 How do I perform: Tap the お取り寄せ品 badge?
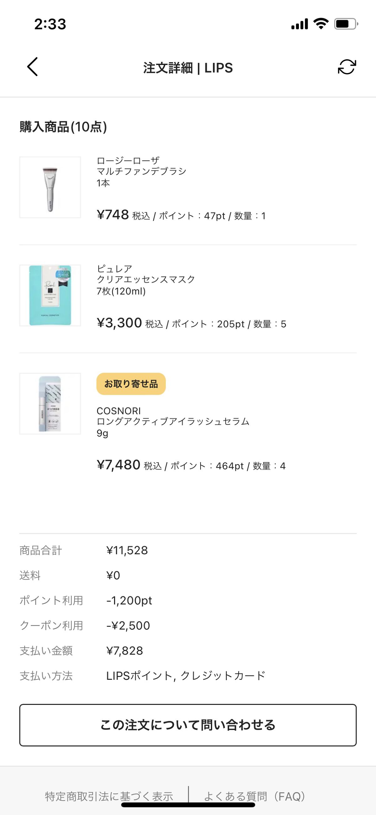[x=131, y=384]
